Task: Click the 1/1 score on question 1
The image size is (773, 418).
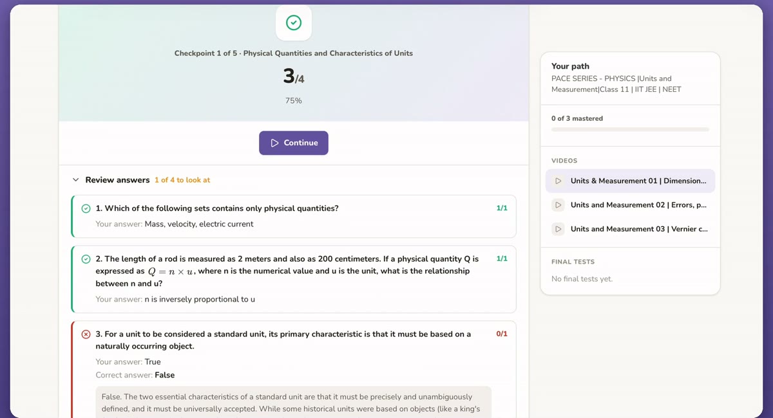Action: (502, 208)
